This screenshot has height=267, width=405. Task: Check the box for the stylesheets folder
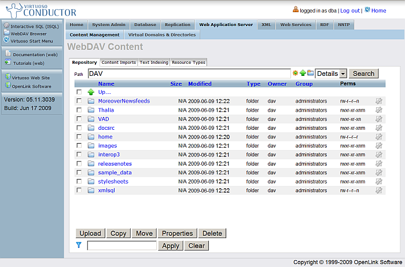pyautogui.click(x=79, y=182)
